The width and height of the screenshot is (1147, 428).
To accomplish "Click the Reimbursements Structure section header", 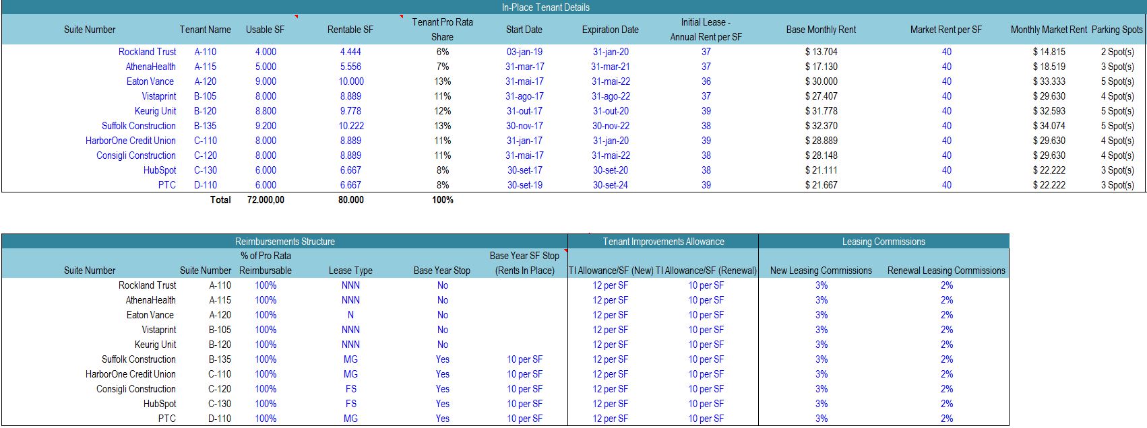I will point(284,242).
